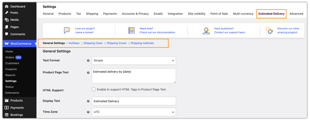
Task: Go to the Shipping Class sub-section
Action: [x=93, y=43]
